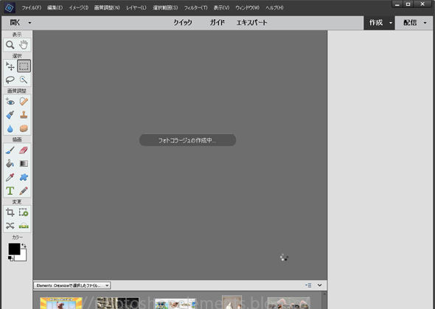Screen dimensions: 435x309
Task: Select the Blur water drop tool
Action: (10, 129)
